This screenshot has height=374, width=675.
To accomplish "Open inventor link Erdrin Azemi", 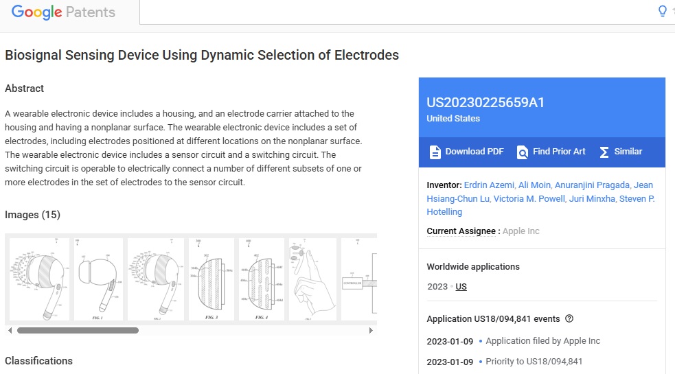I will (x=489, y=185).
